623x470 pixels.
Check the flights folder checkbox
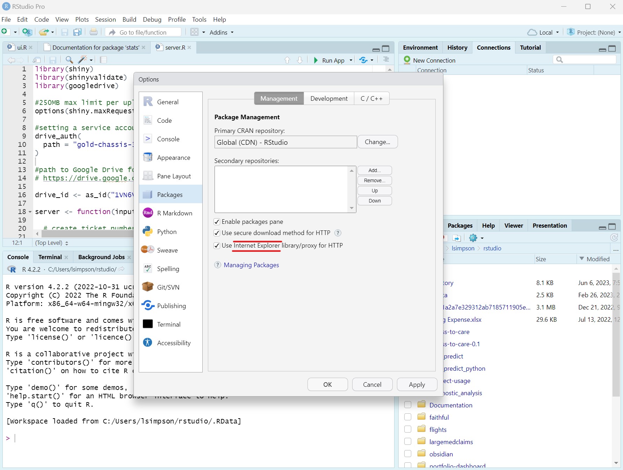pos(407,429)
